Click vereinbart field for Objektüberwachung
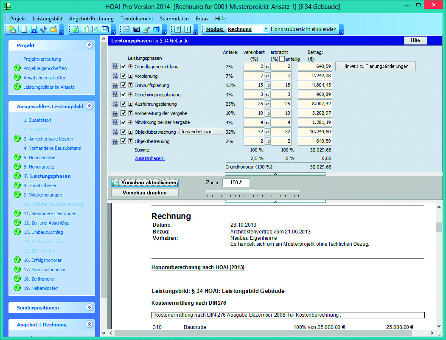The height and width of the screenshot is (340, 446). (254, 132)
